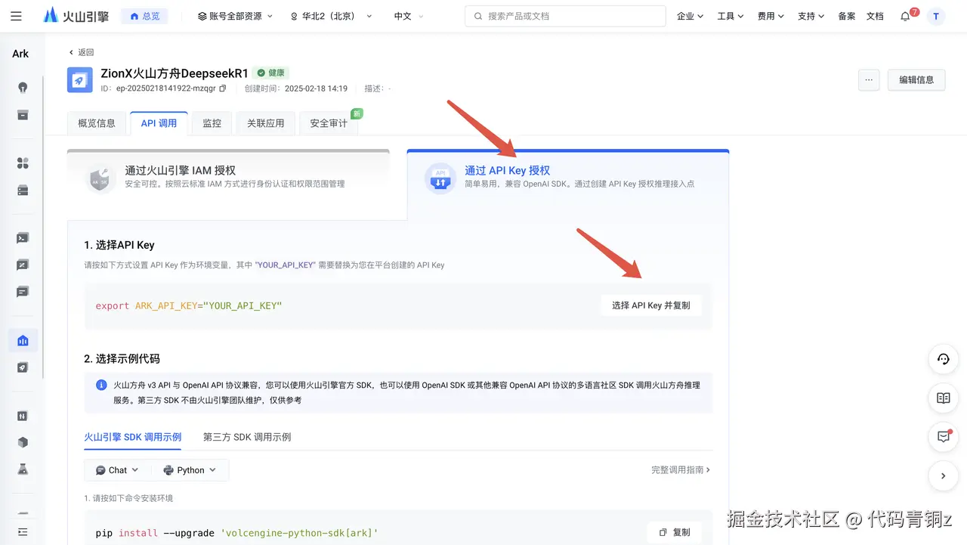Open the feedback message floating button
This screenshot has width=967, height=545.
(943, 437)
